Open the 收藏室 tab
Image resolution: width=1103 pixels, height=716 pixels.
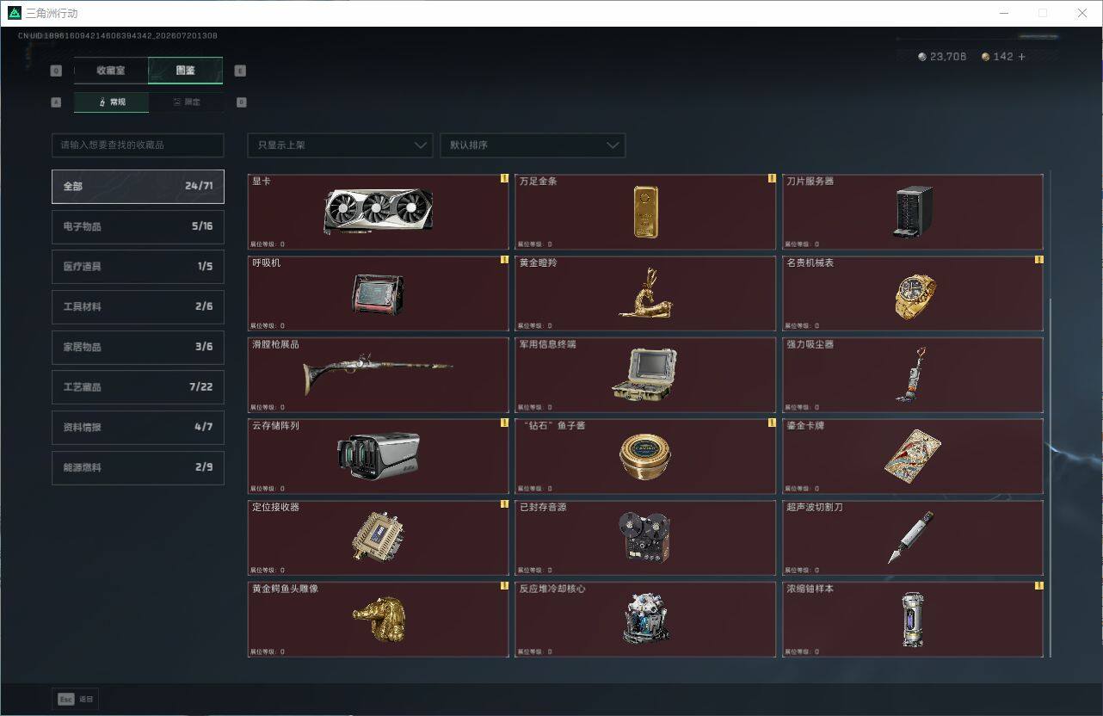click(111, 71)
